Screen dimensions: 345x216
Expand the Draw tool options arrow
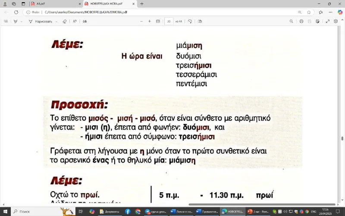pos(56,21)
